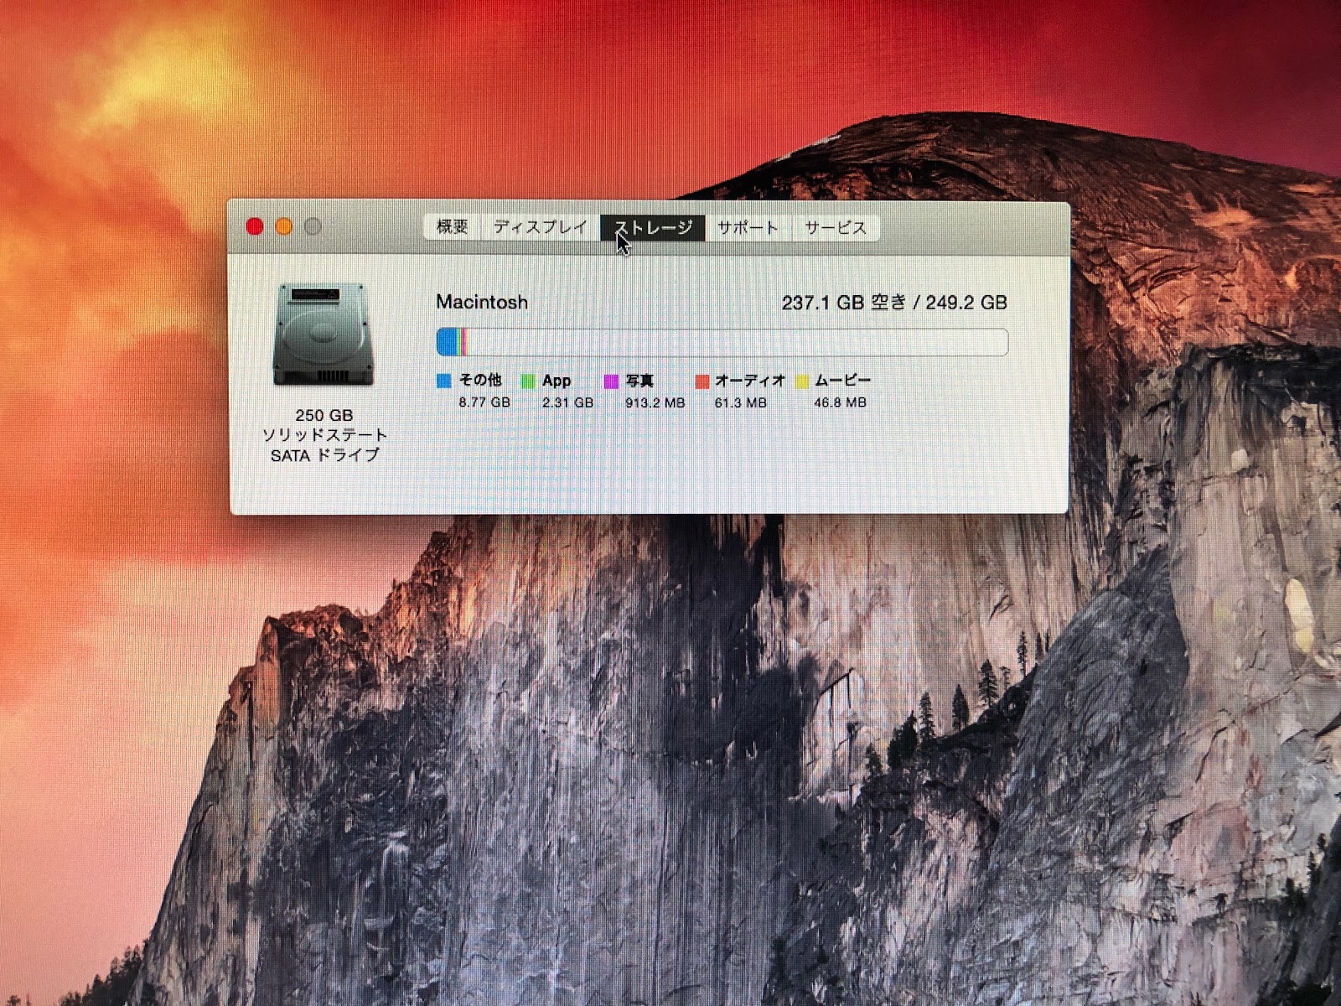Image resolution: width=1341 pixels, height=1006 pixels.
Task: Close the window with the red button
Action: (x=255, y=226)
